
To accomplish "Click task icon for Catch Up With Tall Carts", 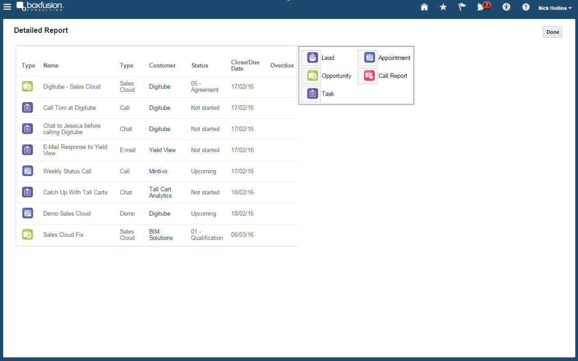I will [27, 192].
